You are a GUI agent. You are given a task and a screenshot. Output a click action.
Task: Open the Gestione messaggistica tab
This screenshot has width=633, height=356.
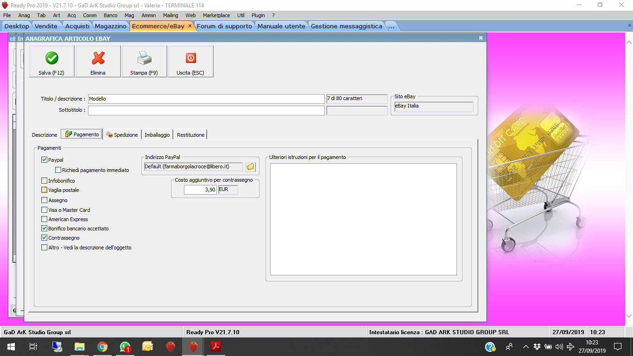point(347,26)
